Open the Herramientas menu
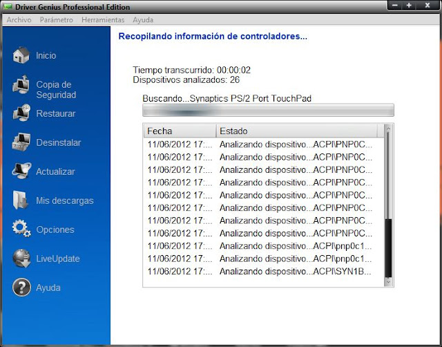 tap(103, 20)
